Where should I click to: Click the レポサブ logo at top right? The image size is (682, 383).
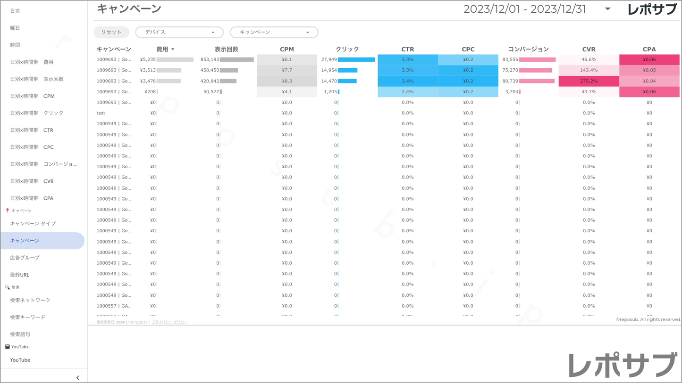[652, 9]
